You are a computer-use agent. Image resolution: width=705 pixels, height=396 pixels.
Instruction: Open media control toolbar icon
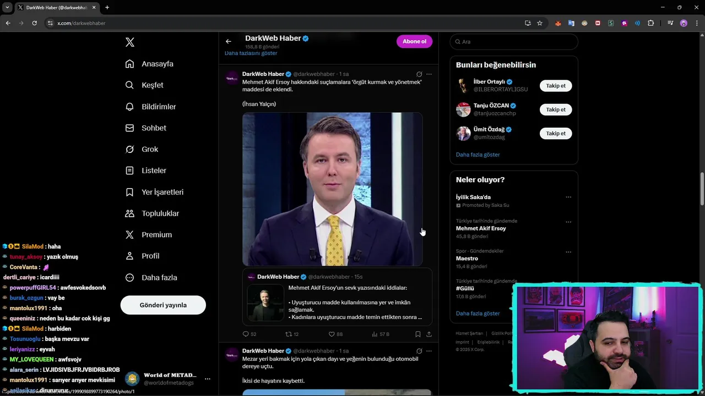pyautogui.click(x=670, y=23)
